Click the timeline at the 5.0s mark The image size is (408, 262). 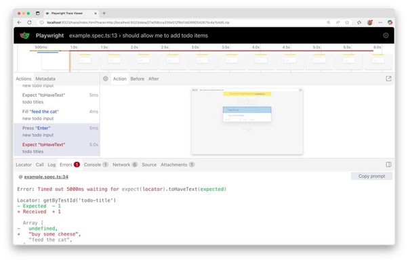(317, 47)
